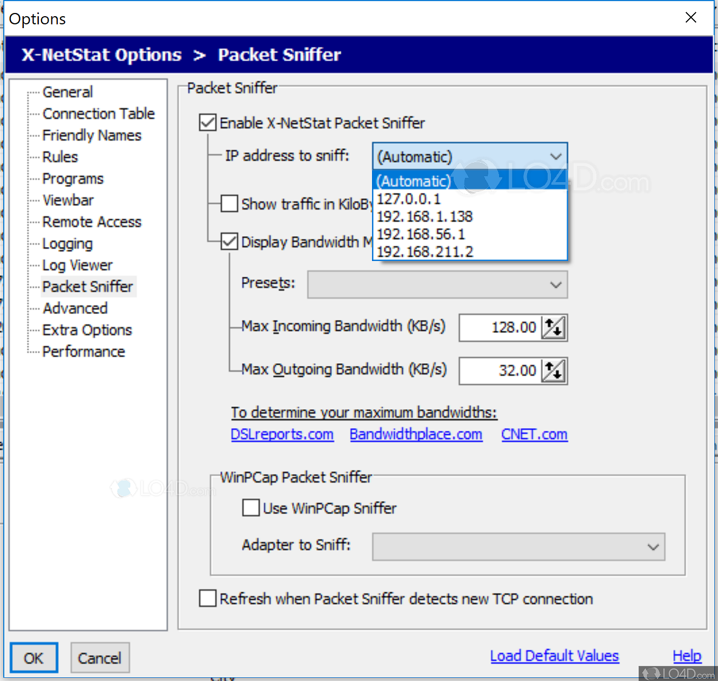
Task: Switch to the Friendly Names section
Action: (x=91, y=135)
